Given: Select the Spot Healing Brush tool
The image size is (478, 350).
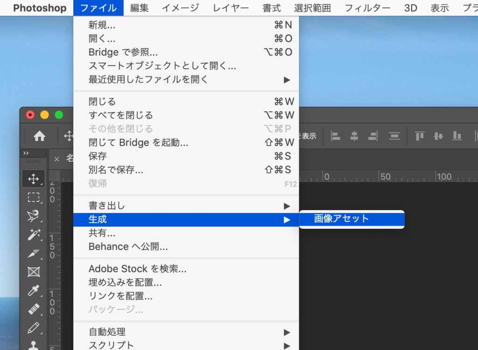Looking at the screenshot, I should pyautogui.click(x=34, y=309).
